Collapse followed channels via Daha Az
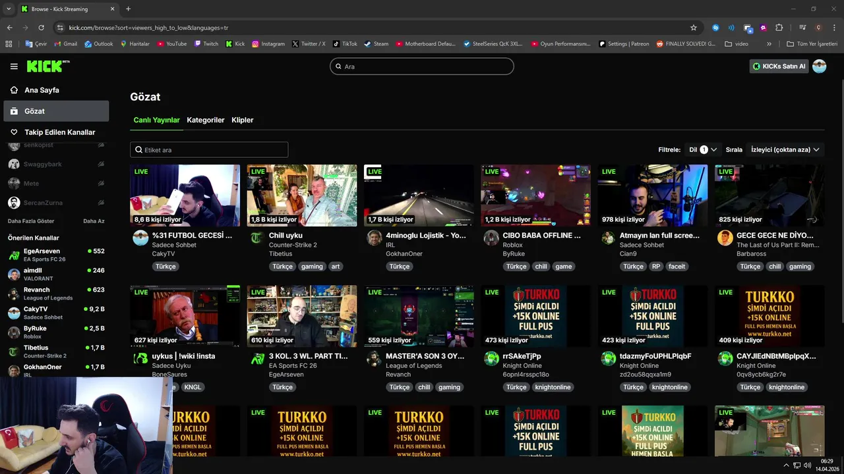The width and height of the screenshot is (844, 474). coord(94,221)
